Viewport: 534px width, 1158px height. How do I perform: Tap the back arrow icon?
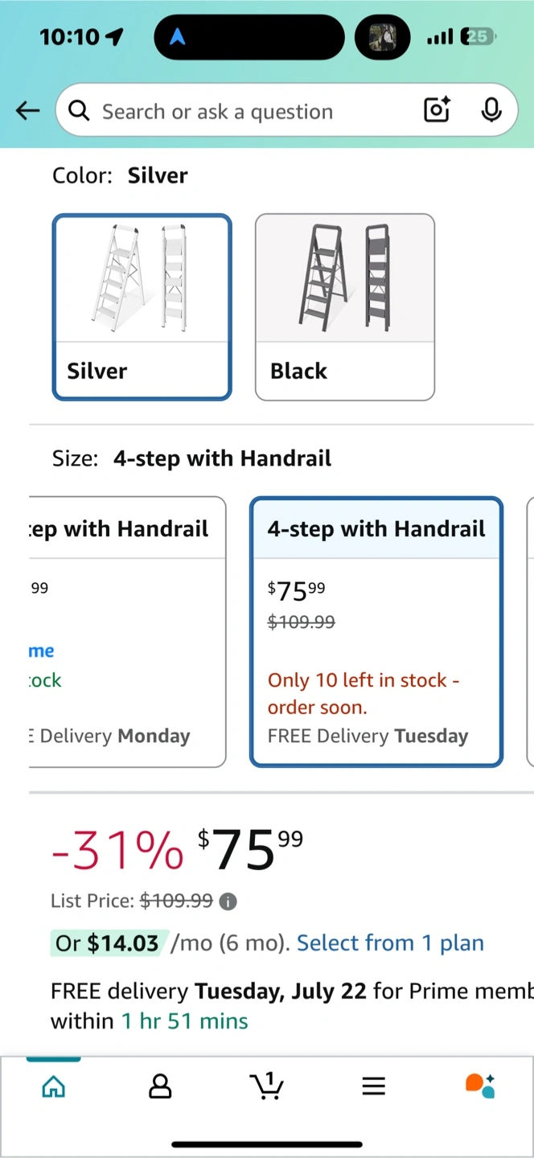(x=27, y=111)
